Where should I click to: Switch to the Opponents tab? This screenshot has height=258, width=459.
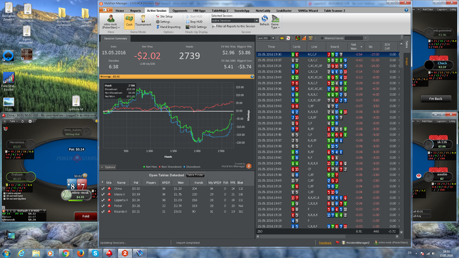tap(180, 10)
